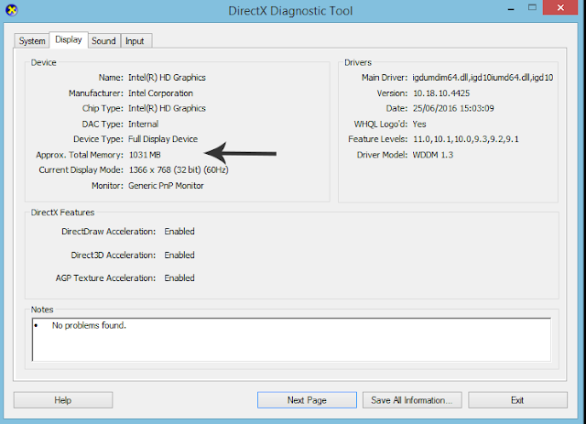Click the DAC Type value 'Internal'
This screenshot has width=586, height=424.
coord(144,124)
